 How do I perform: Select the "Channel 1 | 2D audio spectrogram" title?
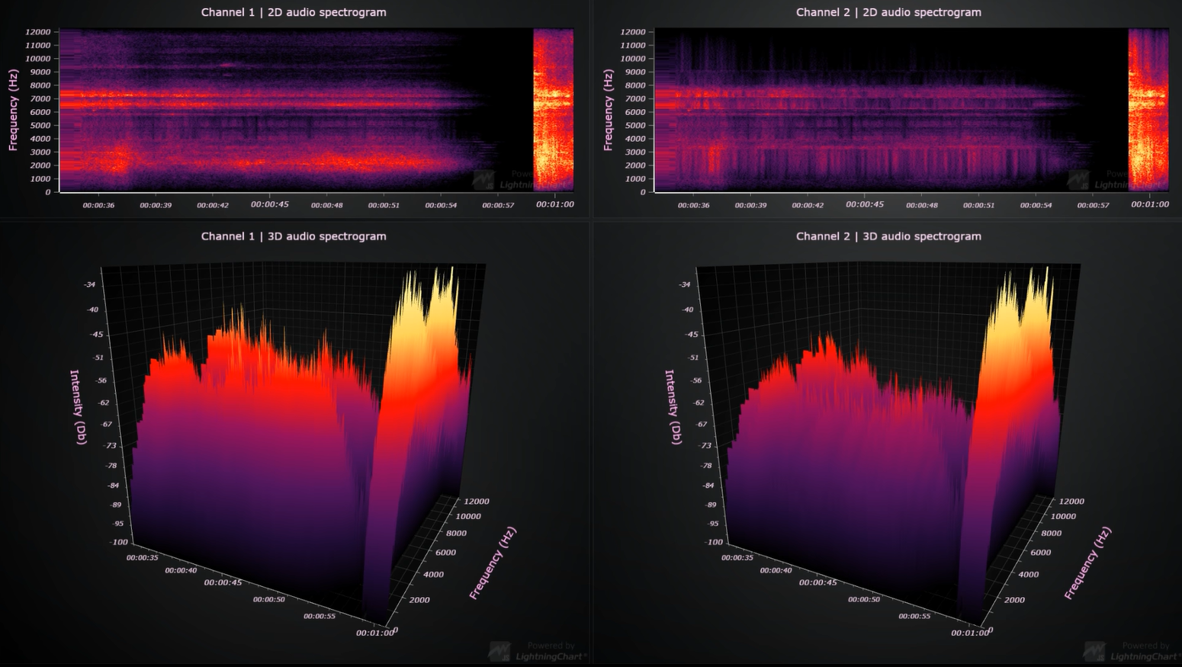coord(294,12)
